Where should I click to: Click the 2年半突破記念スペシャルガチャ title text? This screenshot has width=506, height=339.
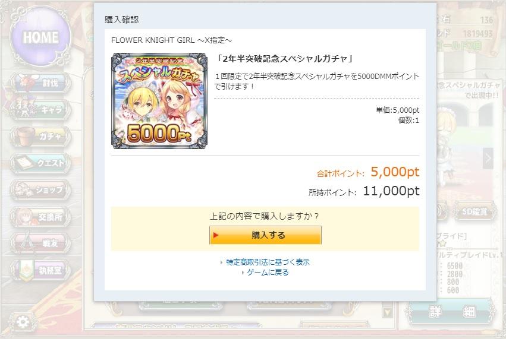click(285, 59)
